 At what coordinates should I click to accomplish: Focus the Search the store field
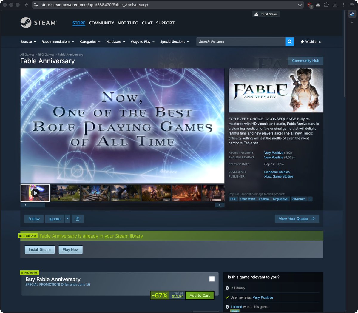point(241,42)
